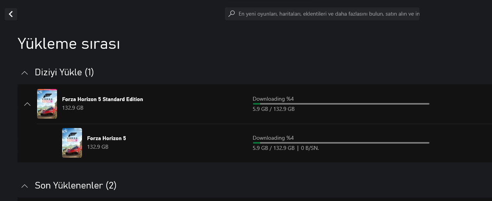Click the search magnifier icon
Screen dimensions: 492x201
(232, 14)
